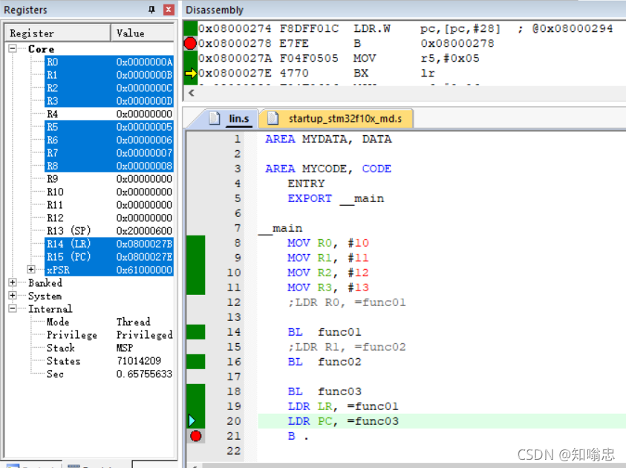Click the MOV r5,#0x05 disassembly line
The image size is (626, 468).
(x=339, y=58)
